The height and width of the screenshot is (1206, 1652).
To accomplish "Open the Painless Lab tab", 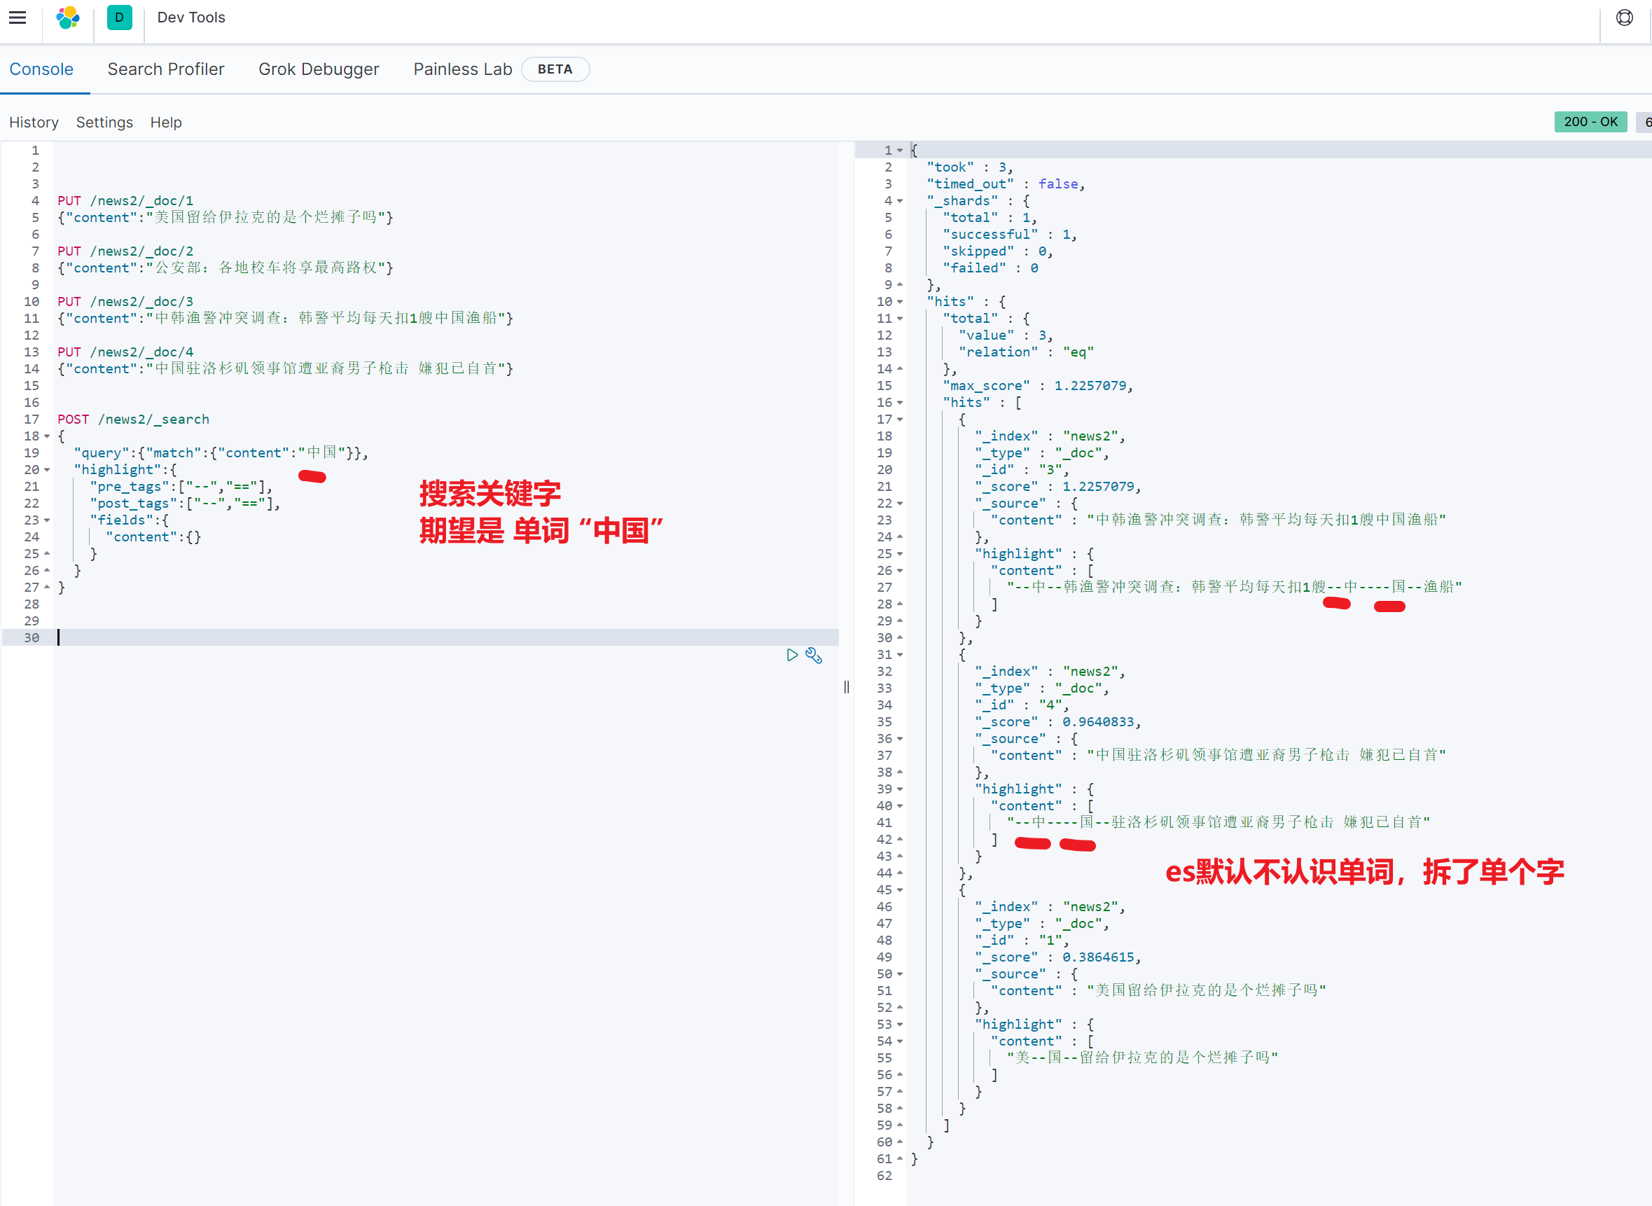I will [x=462, y=69].
